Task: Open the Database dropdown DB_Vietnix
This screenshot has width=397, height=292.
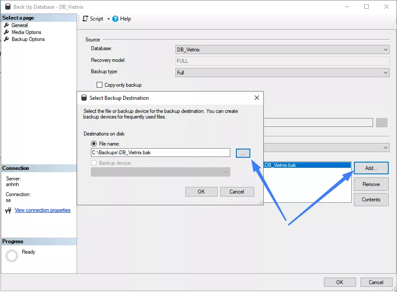Action: pyautogui.click(x=282, y=50)
